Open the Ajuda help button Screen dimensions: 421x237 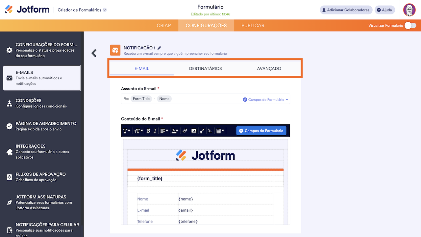pyautogui.click(x=385, y=10)
